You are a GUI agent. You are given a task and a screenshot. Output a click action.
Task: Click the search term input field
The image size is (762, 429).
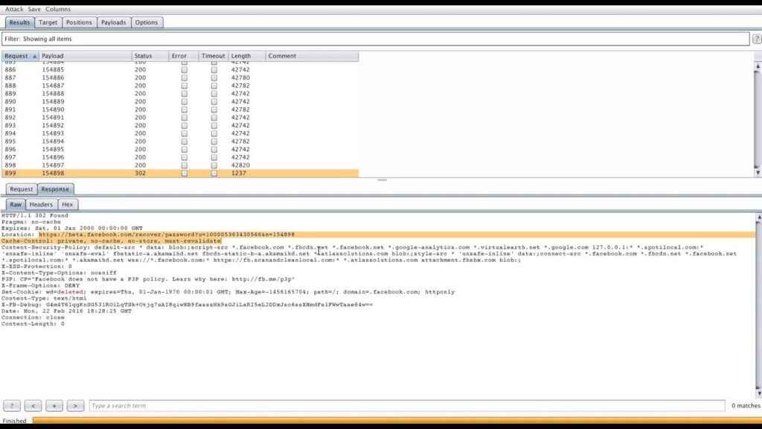(406, 406)
